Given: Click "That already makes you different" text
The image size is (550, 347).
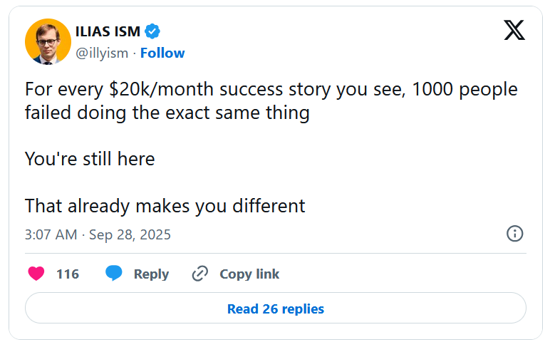Looking at the screenshot, I should pos(165,206).
